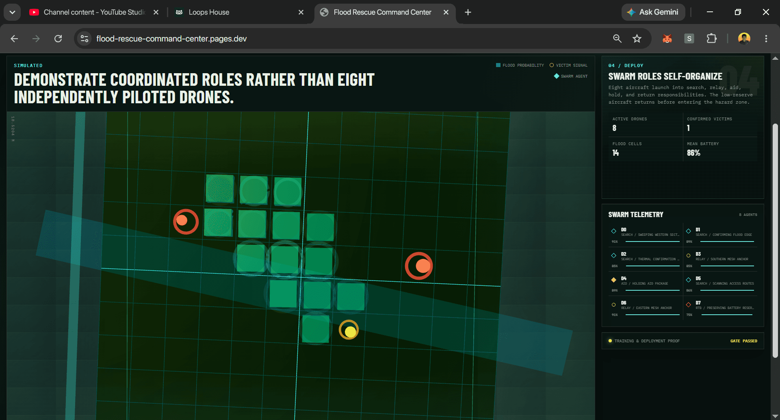
Task: Click the D7 battery level bar
Action: (x=727, y=315)
